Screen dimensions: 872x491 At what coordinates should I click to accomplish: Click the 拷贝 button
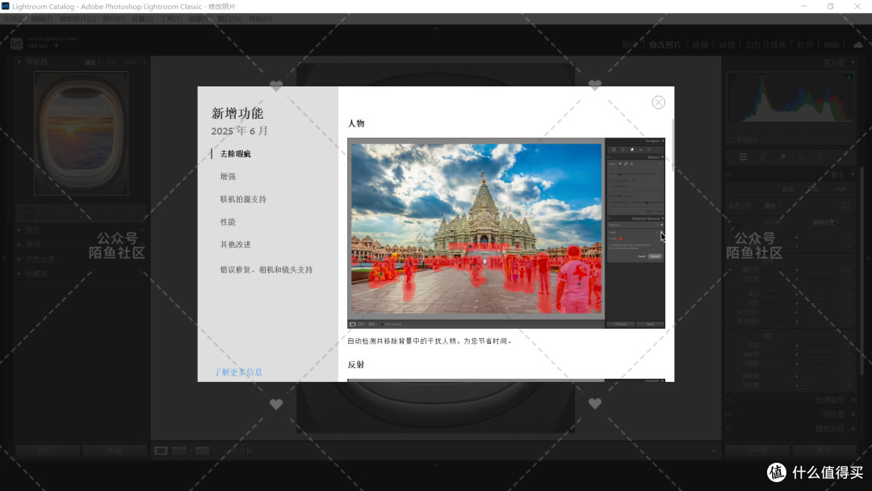48,451
